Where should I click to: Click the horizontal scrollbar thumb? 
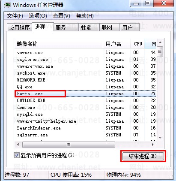point(69,145)
